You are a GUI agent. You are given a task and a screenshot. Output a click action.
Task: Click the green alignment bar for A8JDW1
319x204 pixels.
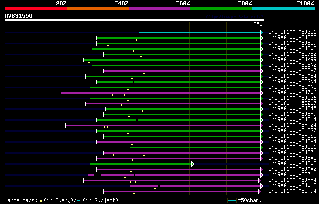click(x=195, y=148)
